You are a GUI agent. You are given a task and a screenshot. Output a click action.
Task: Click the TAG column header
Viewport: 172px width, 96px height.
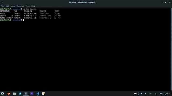pyautogui.click(x=16, y=11)
